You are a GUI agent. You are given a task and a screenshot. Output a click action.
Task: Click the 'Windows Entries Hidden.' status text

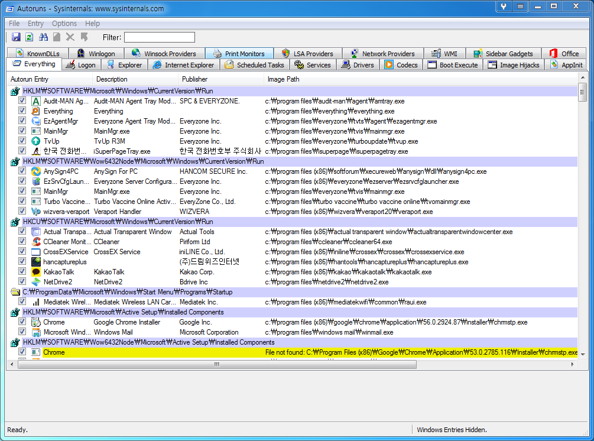(452, 430)
